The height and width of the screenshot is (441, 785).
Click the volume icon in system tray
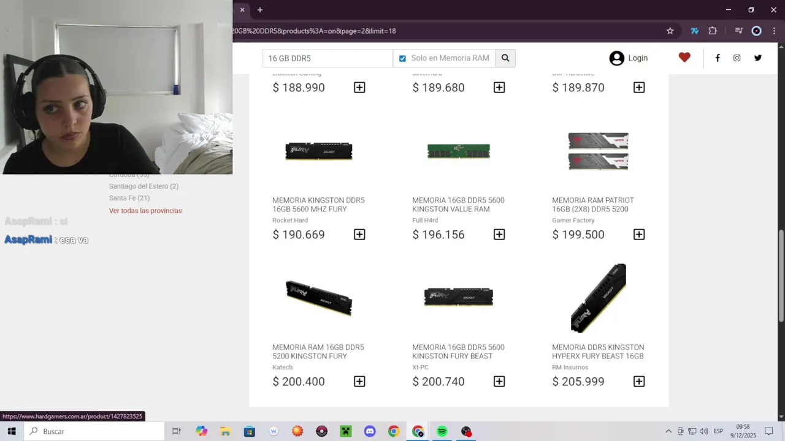pos(703,431)
